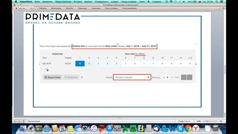Open Сервис menu
This screenshot has height=134, width=238.
click(115, 1)
